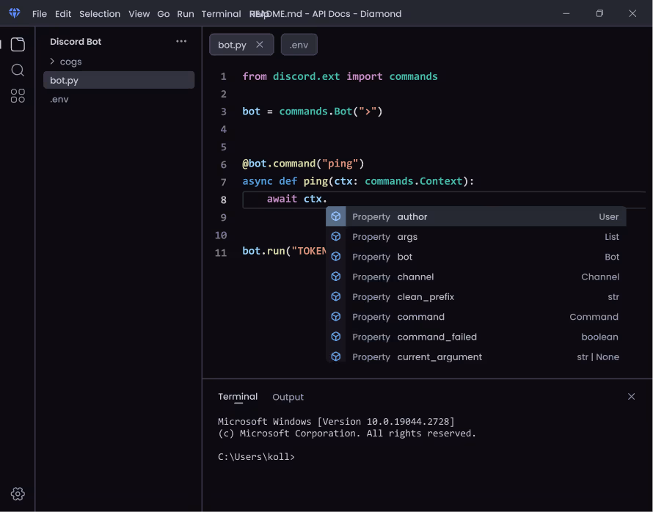Place cursor after 'await ctx.' text
Image resolution: width=653 pixels, height=512 pixels.
click(329, 199)
